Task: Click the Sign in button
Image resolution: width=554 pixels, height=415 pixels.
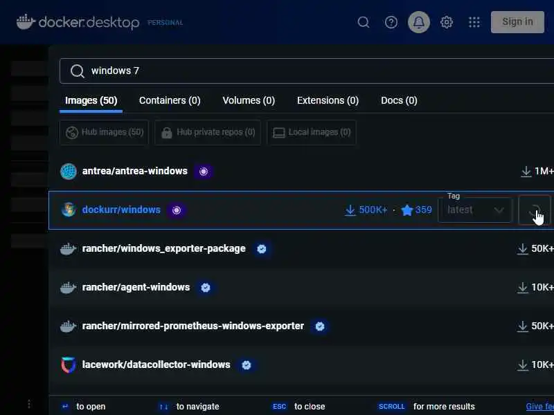Action: point(517,22)
